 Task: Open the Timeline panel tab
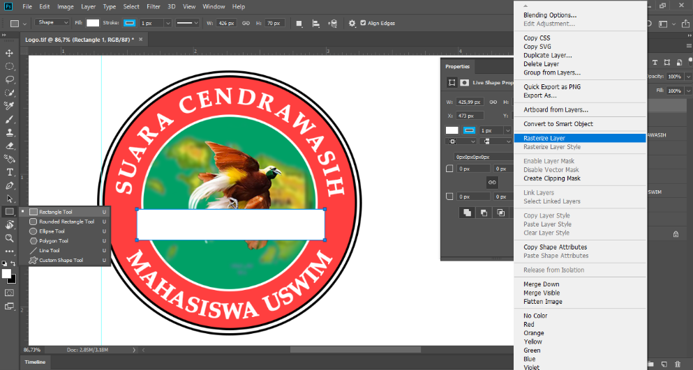(x=35, y=362)
